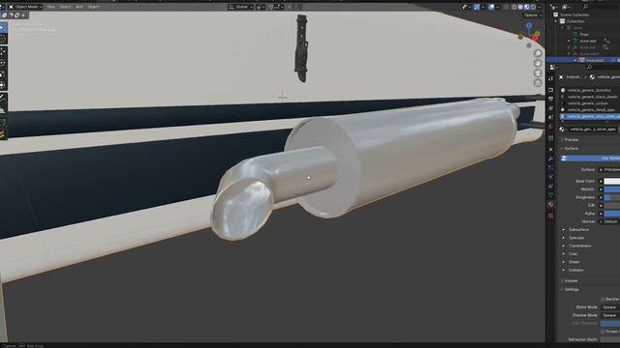Select the Cursor tool
Viewport: 620px width, 348px height.
(3, 40)
